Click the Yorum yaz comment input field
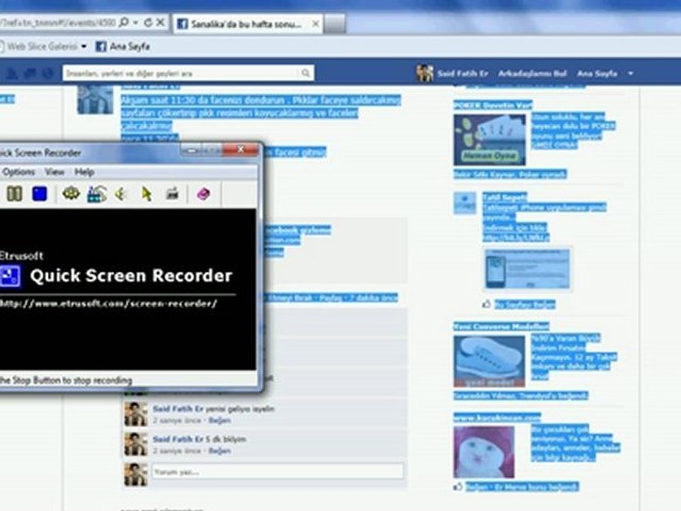The image size is (681, 511). (x=277, y=472)
